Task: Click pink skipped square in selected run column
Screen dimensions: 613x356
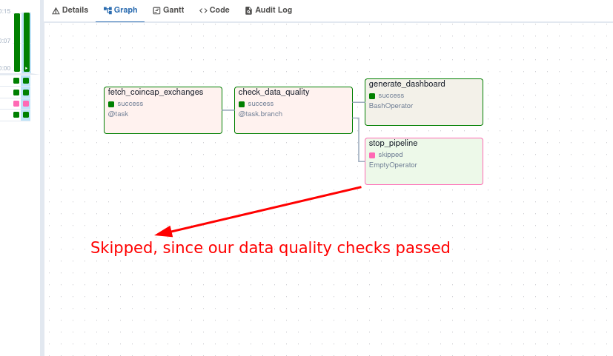Action: 26,104
